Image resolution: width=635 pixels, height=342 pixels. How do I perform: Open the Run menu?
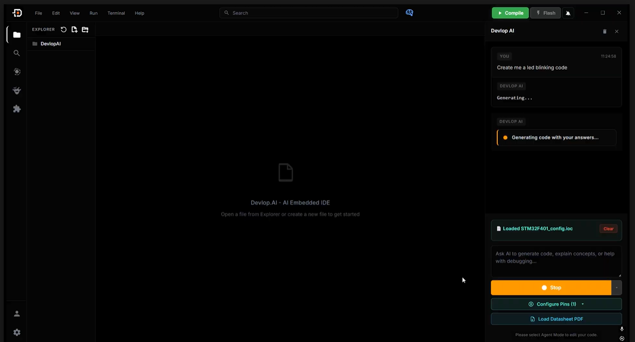[93, 13]
